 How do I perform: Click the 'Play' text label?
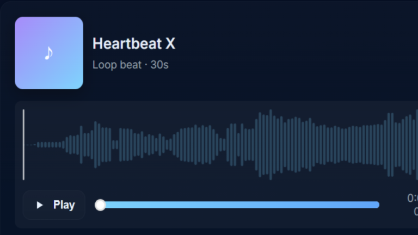pyautogui.click(x=64, y=205)
